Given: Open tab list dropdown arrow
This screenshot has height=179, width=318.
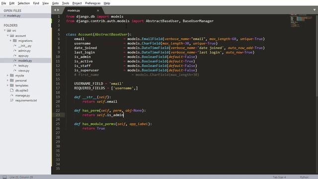Looking at the screenshot, I should pos(315,10).
